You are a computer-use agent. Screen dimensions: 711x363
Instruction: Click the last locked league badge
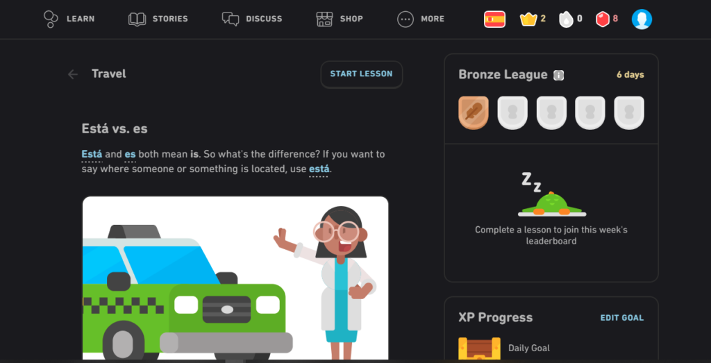[x=629, y=112]
